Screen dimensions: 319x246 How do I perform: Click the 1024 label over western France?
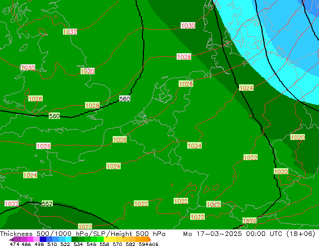coord(30,175)
